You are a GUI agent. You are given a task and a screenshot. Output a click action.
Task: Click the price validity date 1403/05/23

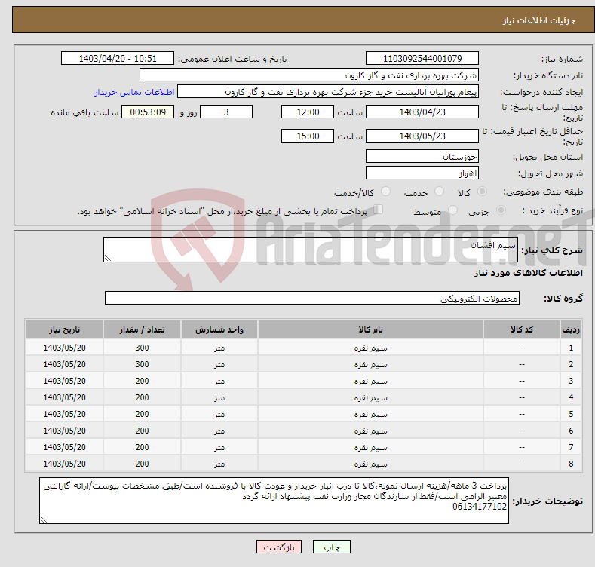(422, 136)
